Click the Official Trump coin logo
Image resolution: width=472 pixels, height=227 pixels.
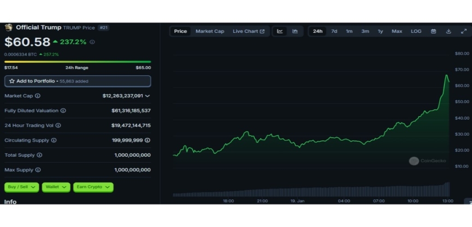pyautogui.click(x=8, y=27)
